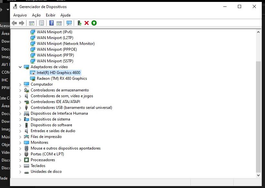
Task: Expand Controladores IDE ATA/ATAPI node
Action: click(20, 102)
